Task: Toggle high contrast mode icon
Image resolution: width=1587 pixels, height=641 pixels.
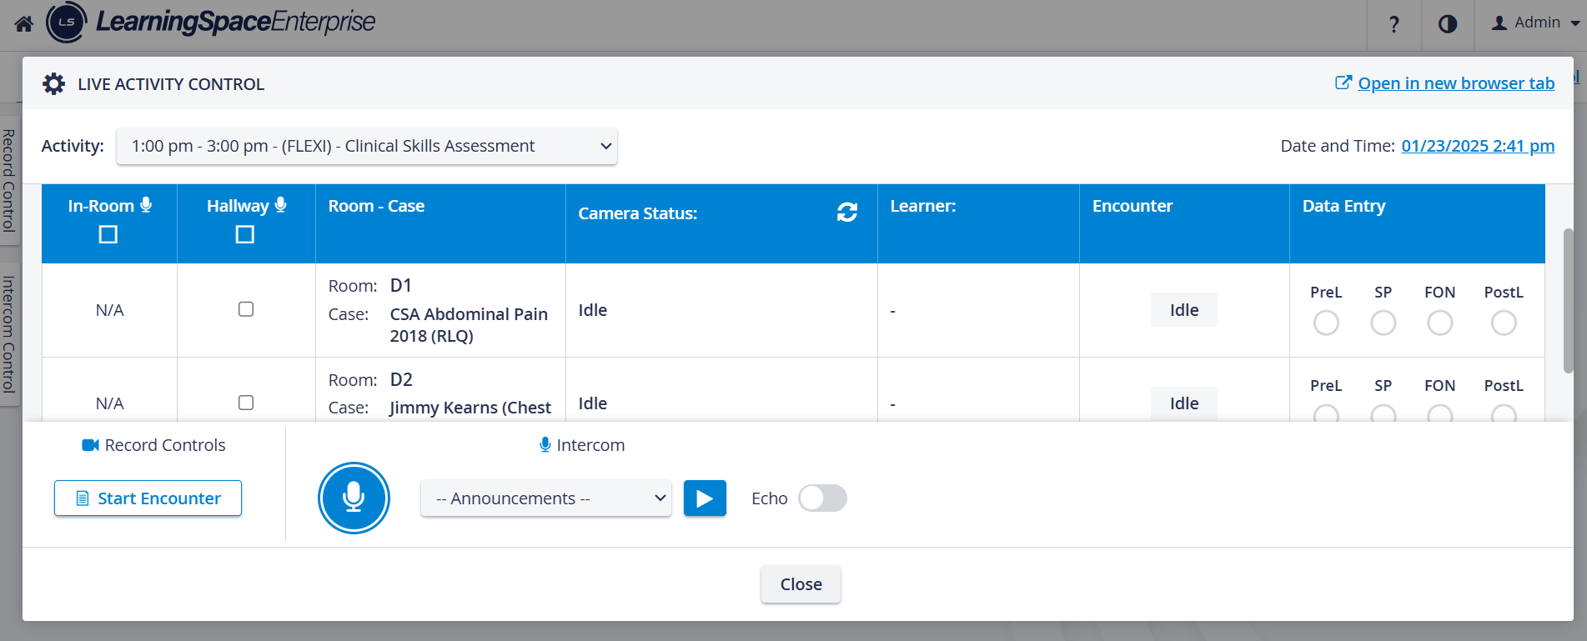Action: 1448,24
